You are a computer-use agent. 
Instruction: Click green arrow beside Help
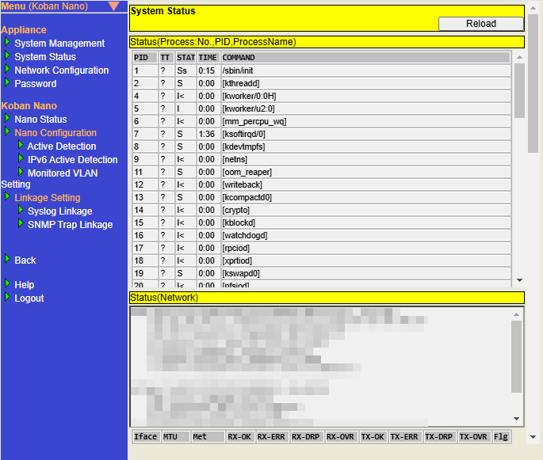[8, 284]
